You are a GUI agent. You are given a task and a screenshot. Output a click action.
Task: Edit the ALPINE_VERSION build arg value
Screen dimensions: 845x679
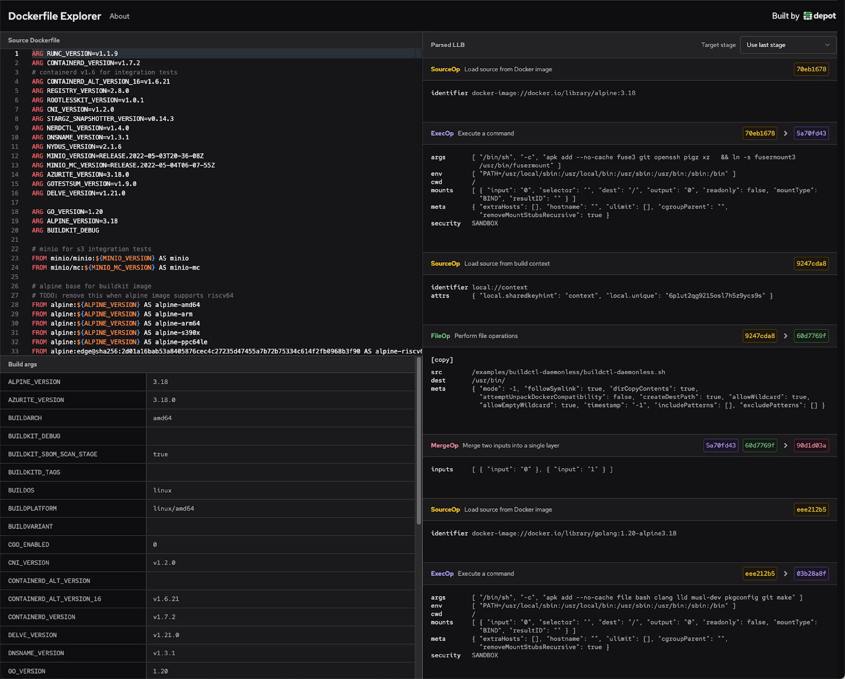click(280, 382)
